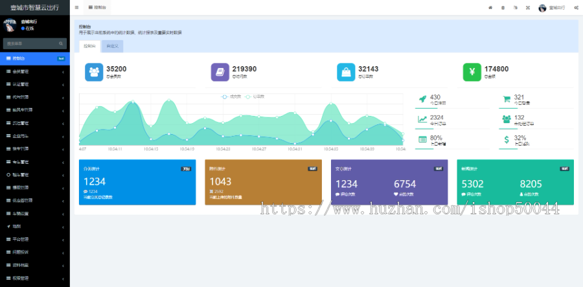Open the settings gears icon at top right
Viewport: 583px width, 287px height.
[x=576, y=8]
